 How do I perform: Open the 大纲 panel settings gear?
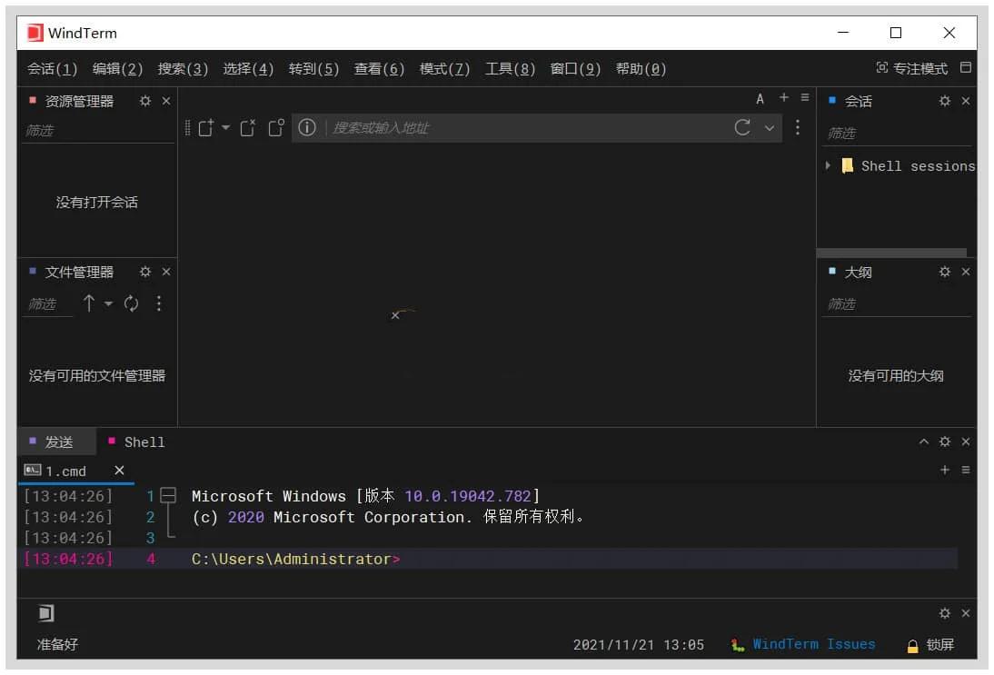pyautogui.click(x=945, y=272)
